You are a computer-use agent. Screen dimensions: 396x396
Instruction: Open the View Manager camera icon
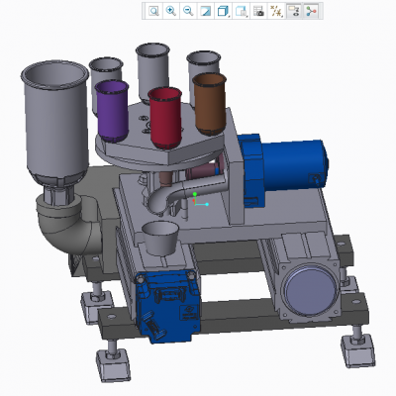coord(258,11)
